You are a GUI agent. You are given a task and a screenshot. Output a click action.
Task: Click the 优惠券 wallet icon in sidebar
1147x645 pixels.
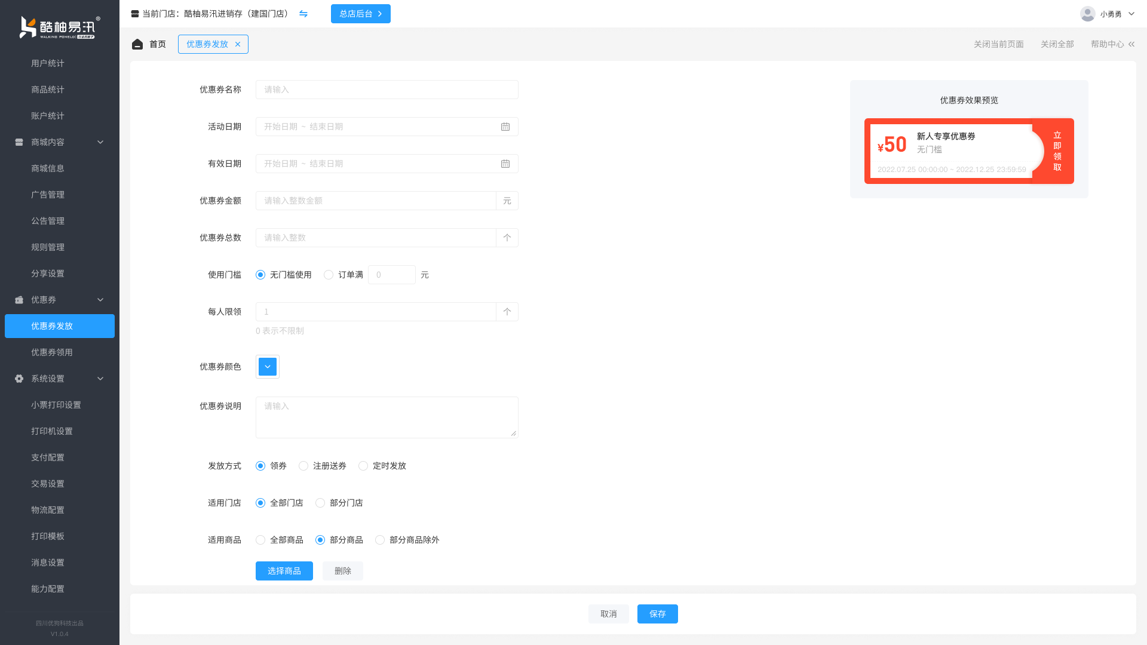[x=19, y=300]
